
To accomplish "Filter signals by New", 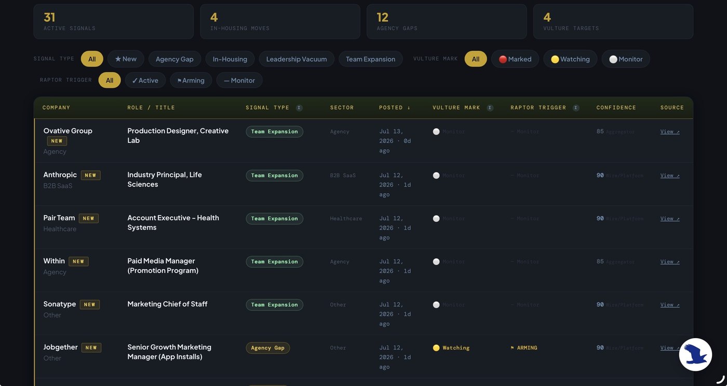I will (x=126, y=59).
